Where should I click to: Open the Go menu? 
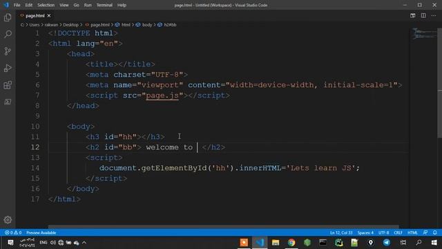tap(77, 5)
